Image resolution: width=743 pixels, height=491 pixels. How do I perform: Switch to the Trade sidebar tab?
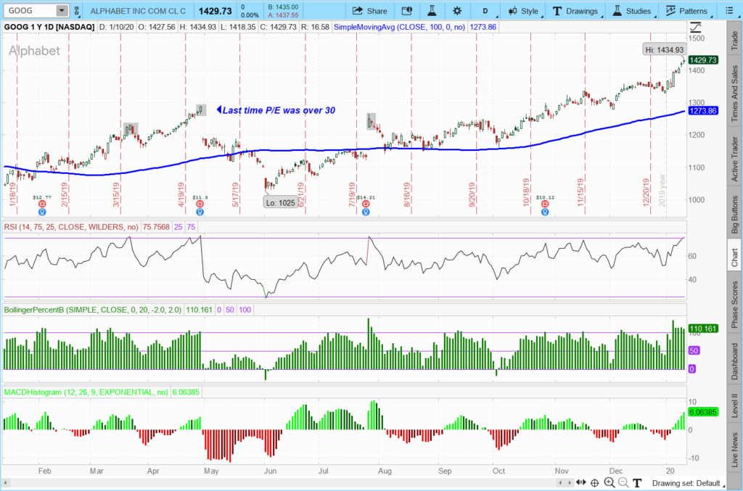click(x=734, y=41)
